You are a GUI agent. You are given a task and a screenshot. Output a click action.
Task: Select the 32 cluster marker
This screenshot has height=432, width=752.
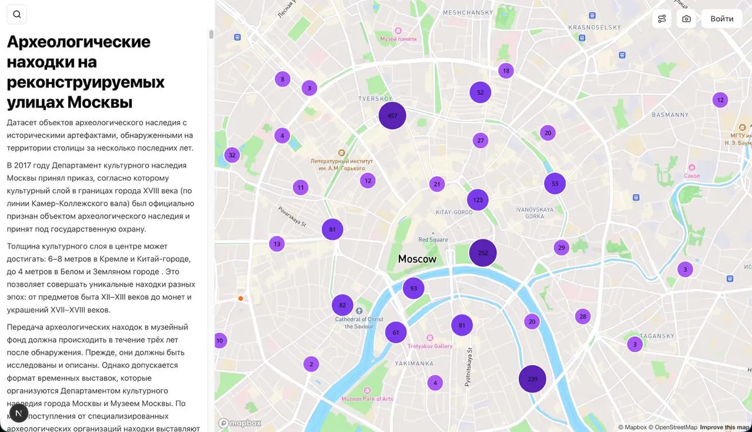[232, 155]
